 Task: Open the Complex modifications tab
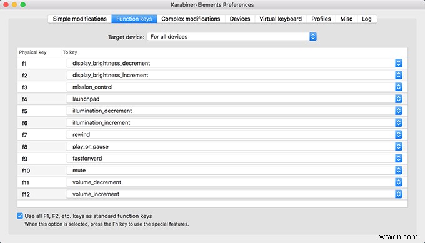tap(191, 19)
